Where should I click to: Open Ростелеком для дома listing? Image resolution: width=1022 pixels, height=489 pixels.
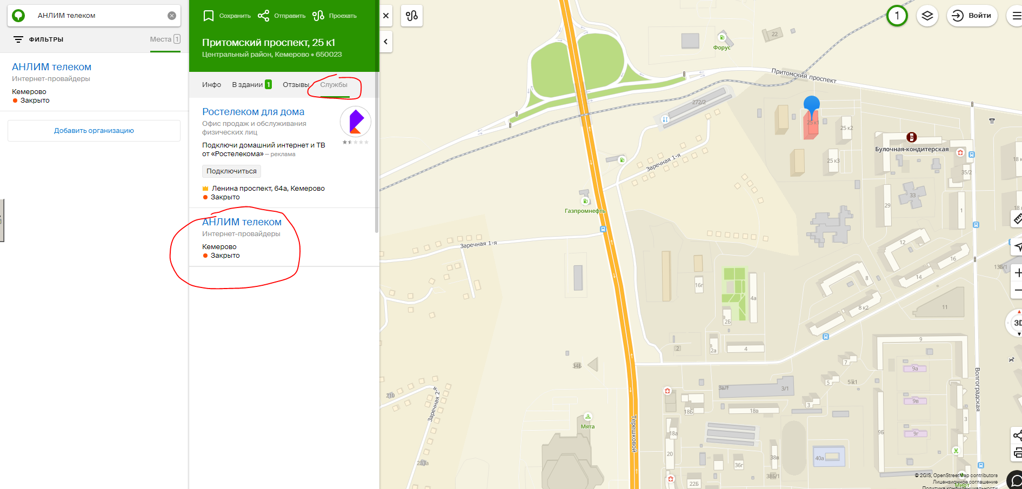point(253,112)
